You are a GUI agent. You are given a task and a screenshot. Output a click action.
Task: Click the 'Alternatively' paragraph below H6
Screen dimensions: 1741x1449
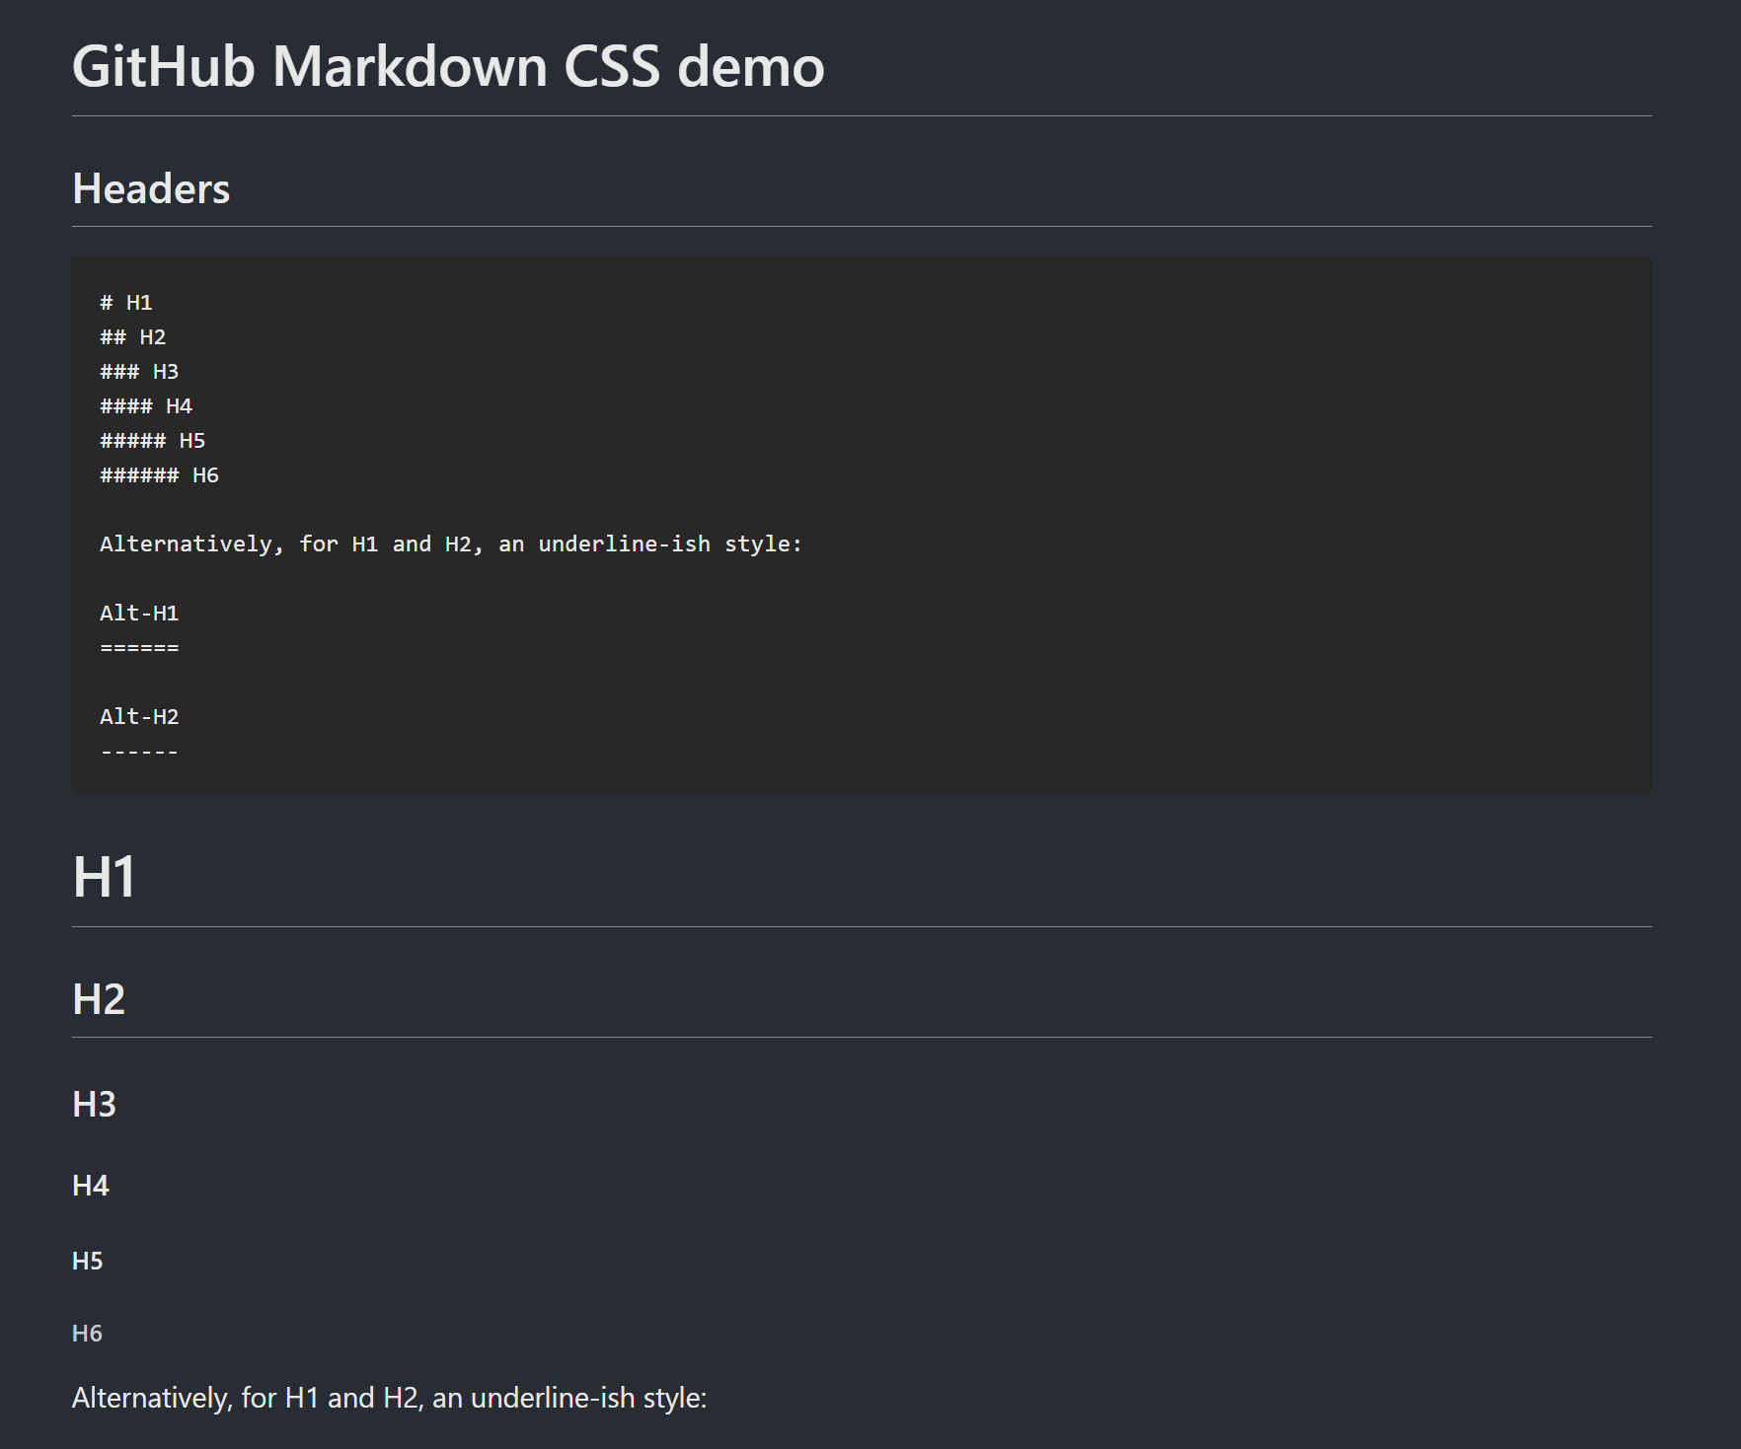pos(390,1399)
